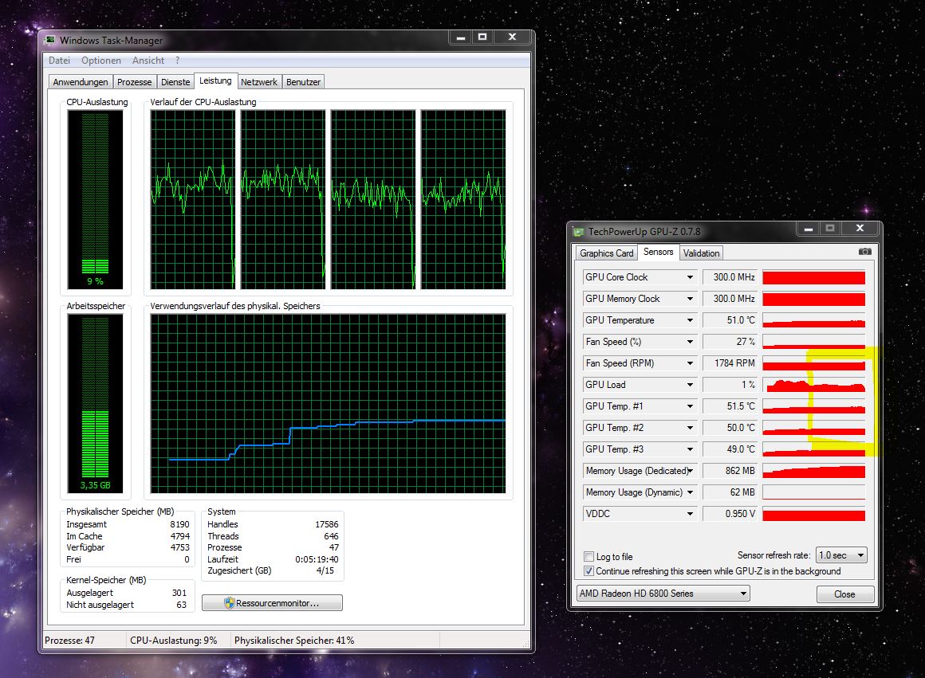Click the Ressourcenmonitor button
This screenshot has width=925, height=678.
click(x=272, y=603)
